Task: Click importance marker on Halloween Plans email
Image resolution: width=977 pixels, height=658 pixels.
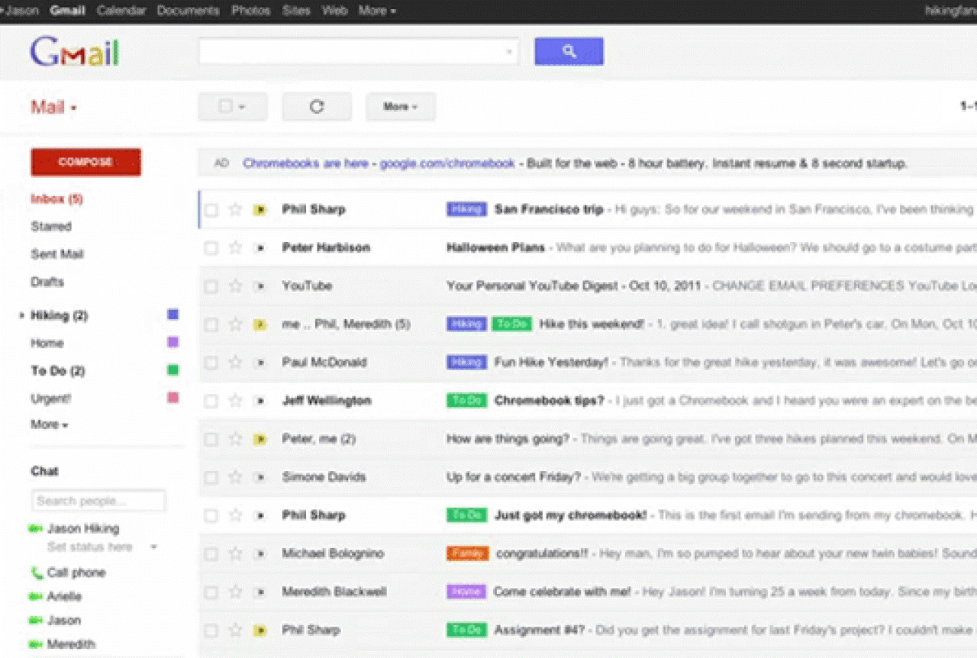Action: click(260, 248)
